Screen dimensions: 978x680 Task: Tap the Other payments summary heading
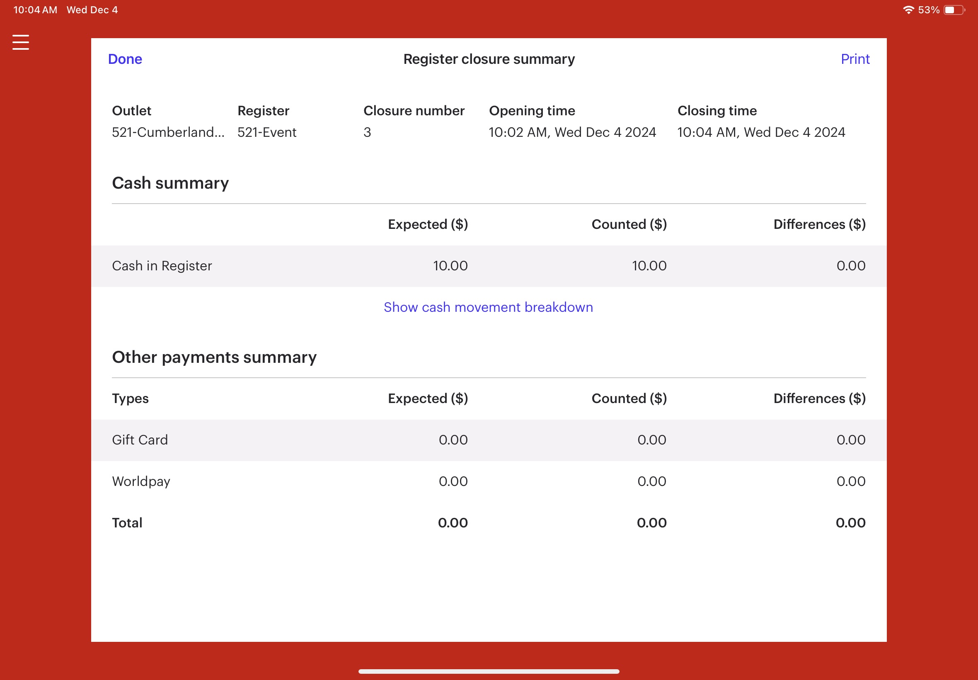(x=214, y=357)
